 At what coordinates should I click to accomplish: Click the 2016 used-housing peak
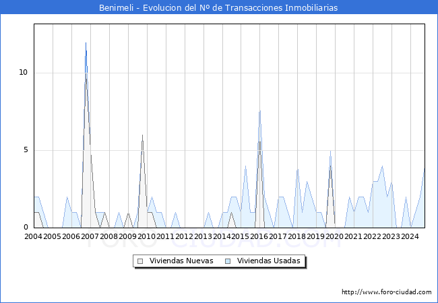coord(260,111)
